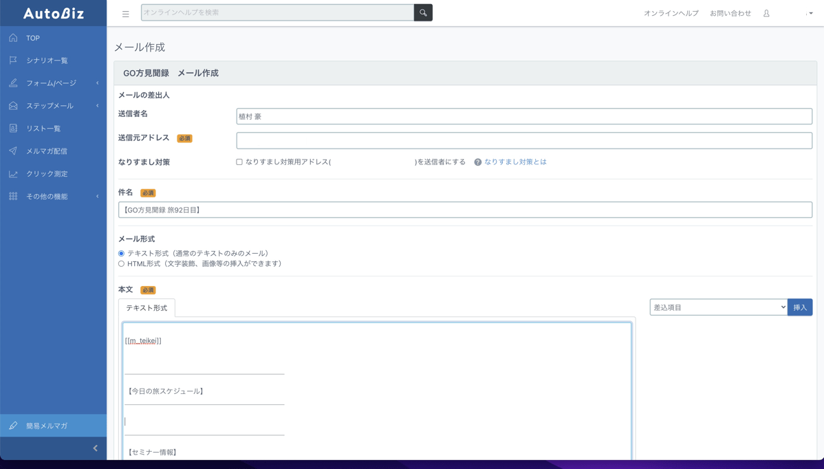Click the [[m_teikei]] text in body
This screenshot has width=824, height=469.
tap(144, 341)
